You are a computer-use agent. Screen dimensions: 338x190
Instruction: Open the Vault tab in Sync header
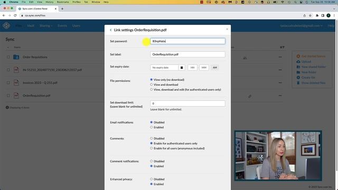(31, 26)
